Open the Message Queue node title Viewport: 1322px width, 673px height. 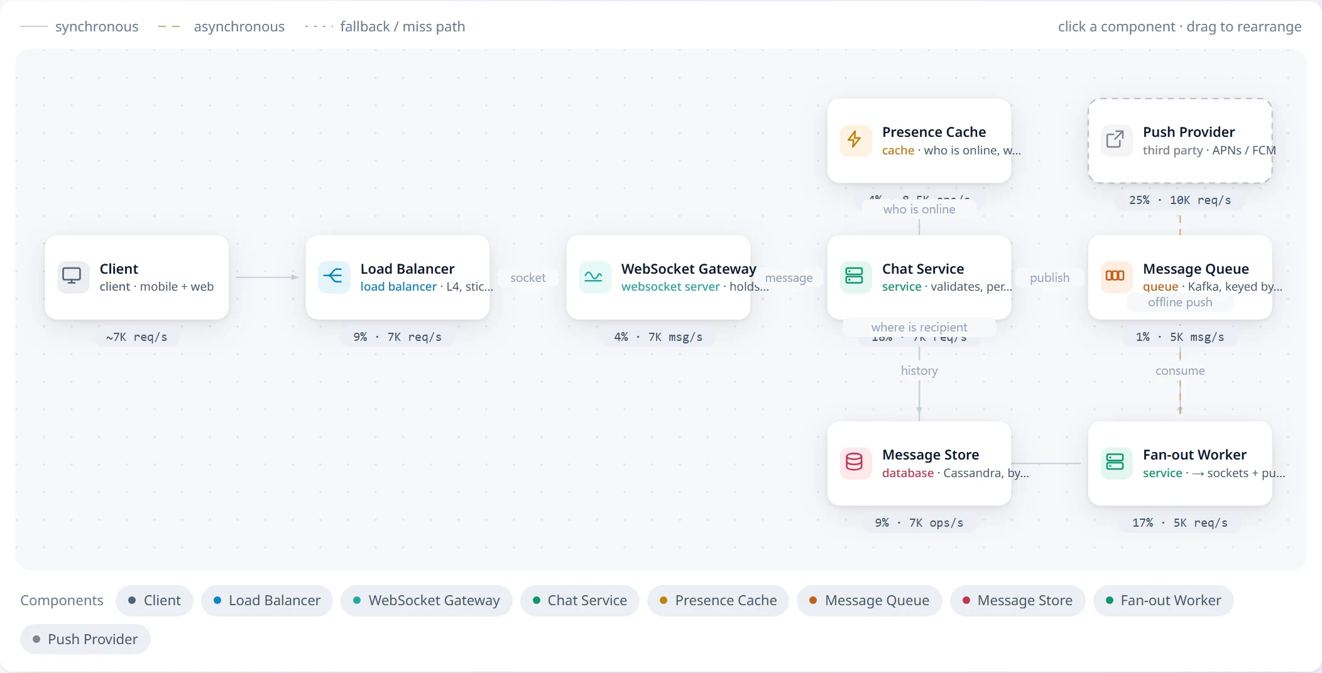pyautogui.click(x=1196, y=269)
